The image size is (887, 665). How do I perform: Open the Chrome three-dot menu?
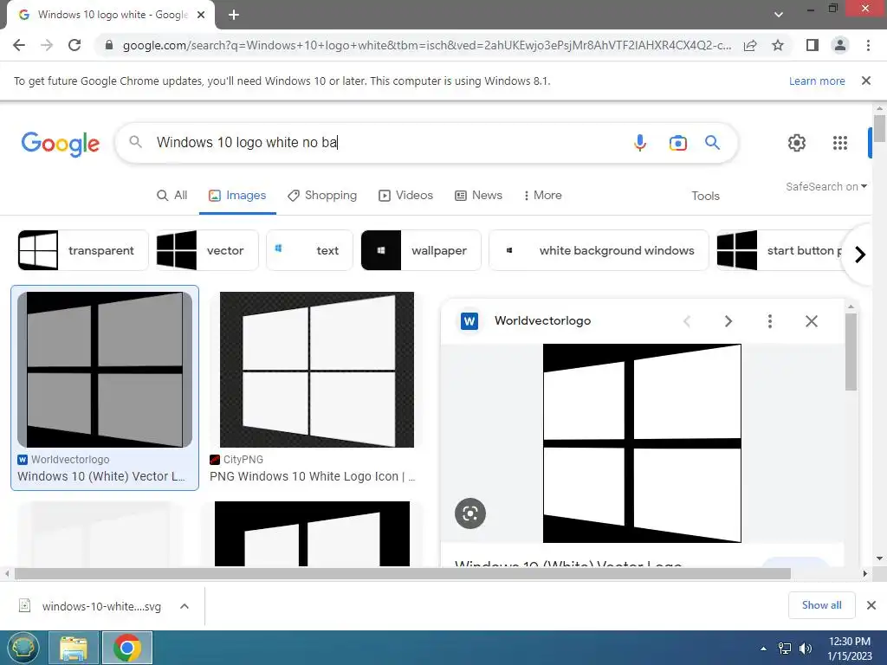(x=868, y=45)
